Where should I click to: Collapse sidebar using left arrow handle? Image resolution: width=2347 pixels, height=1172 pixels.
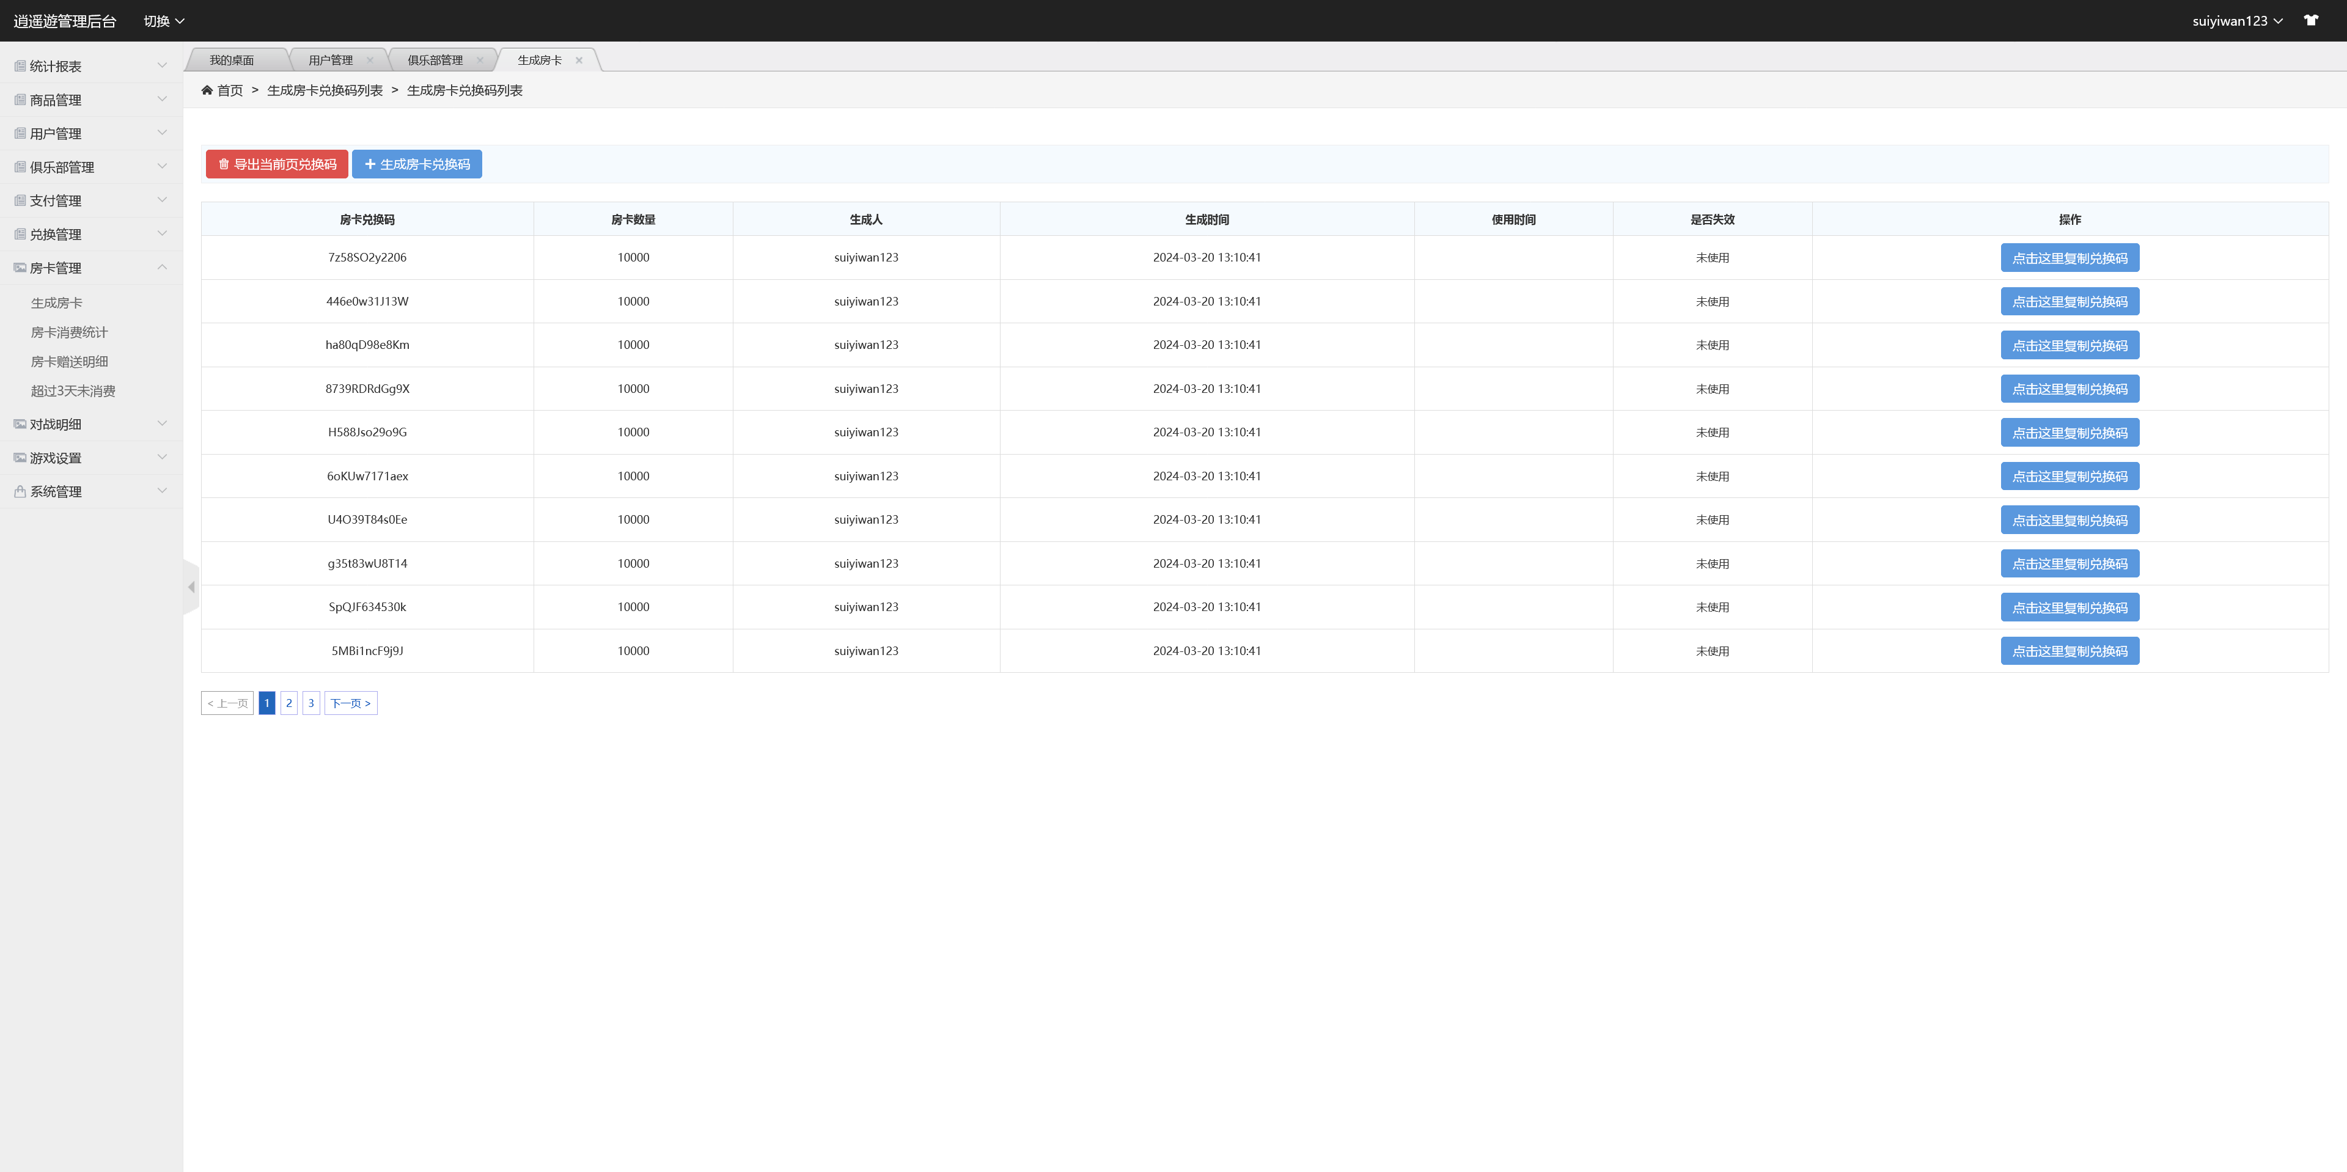click(x=191, y=587)
